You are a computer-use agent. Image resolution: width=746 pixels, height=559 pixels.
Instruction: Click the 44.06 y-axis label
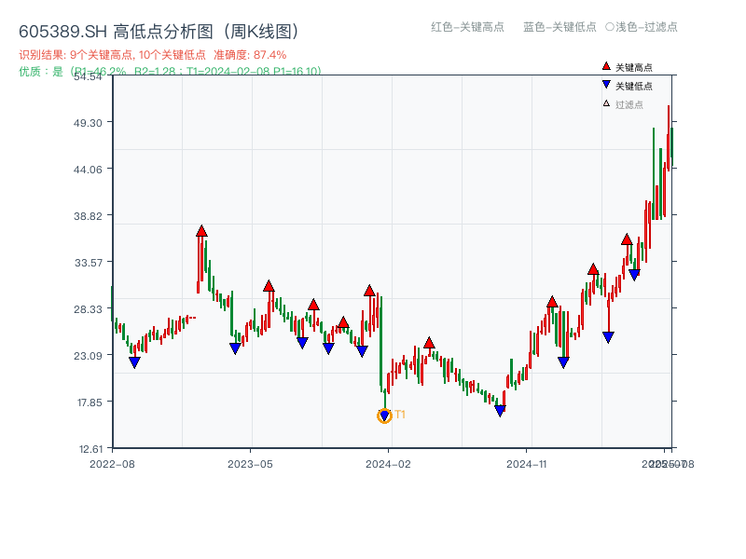click(x=88, y=170)
